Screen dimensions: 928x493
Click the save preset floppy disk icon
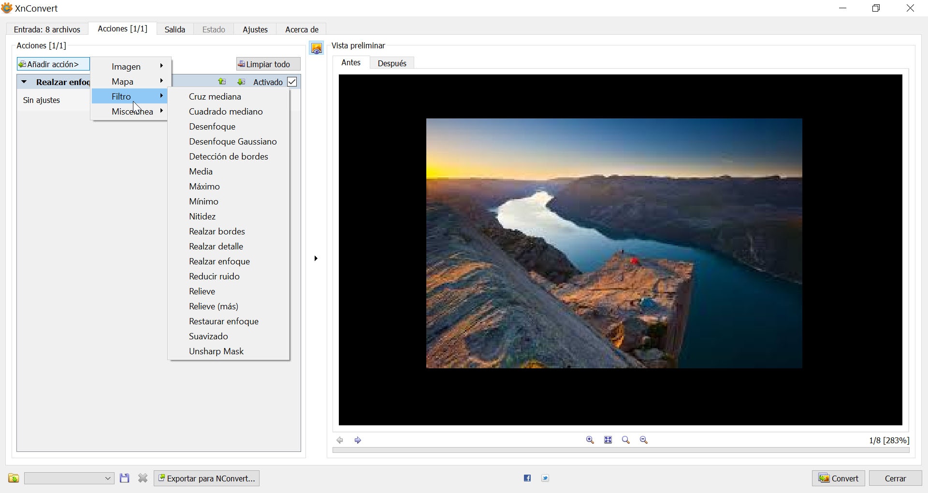pos(125,478)
